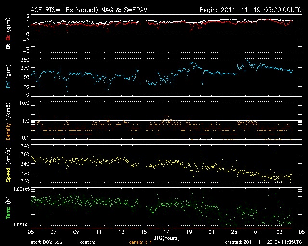Click the 'Bt Bz (gsm)' axis label
The width and height of the screenshot is (308, 246).
(8, 33)
